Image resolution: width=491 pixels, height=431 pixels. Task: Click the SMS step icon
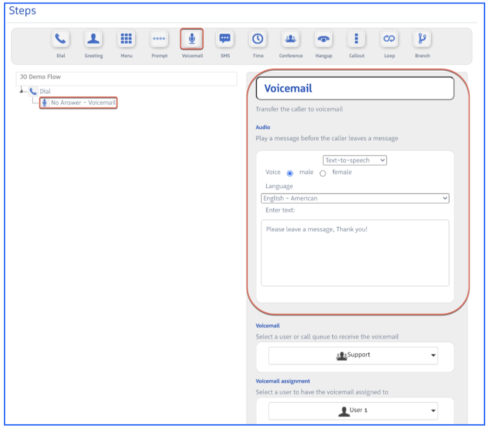pos(225,39)
